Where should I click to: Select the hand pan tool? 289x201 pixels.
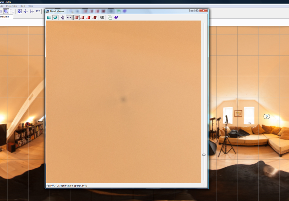63,18
